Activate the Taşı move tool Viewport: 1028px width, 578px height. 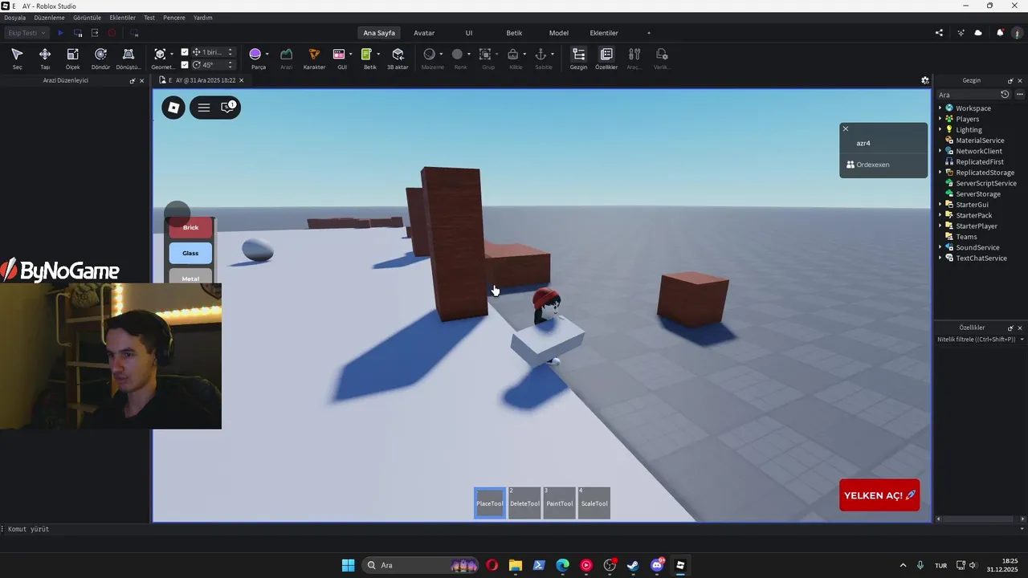[45, 58]
